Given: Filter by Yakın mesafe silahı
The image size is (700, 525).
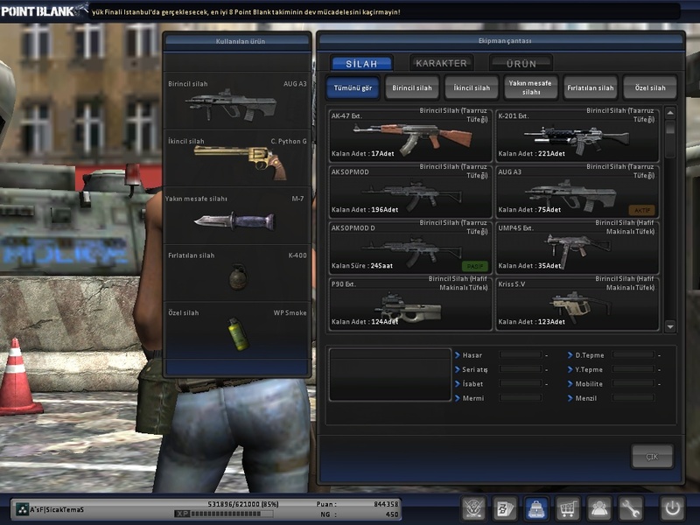Looking at the screenshot, I should pyautogui.click(x=531, y=87).
